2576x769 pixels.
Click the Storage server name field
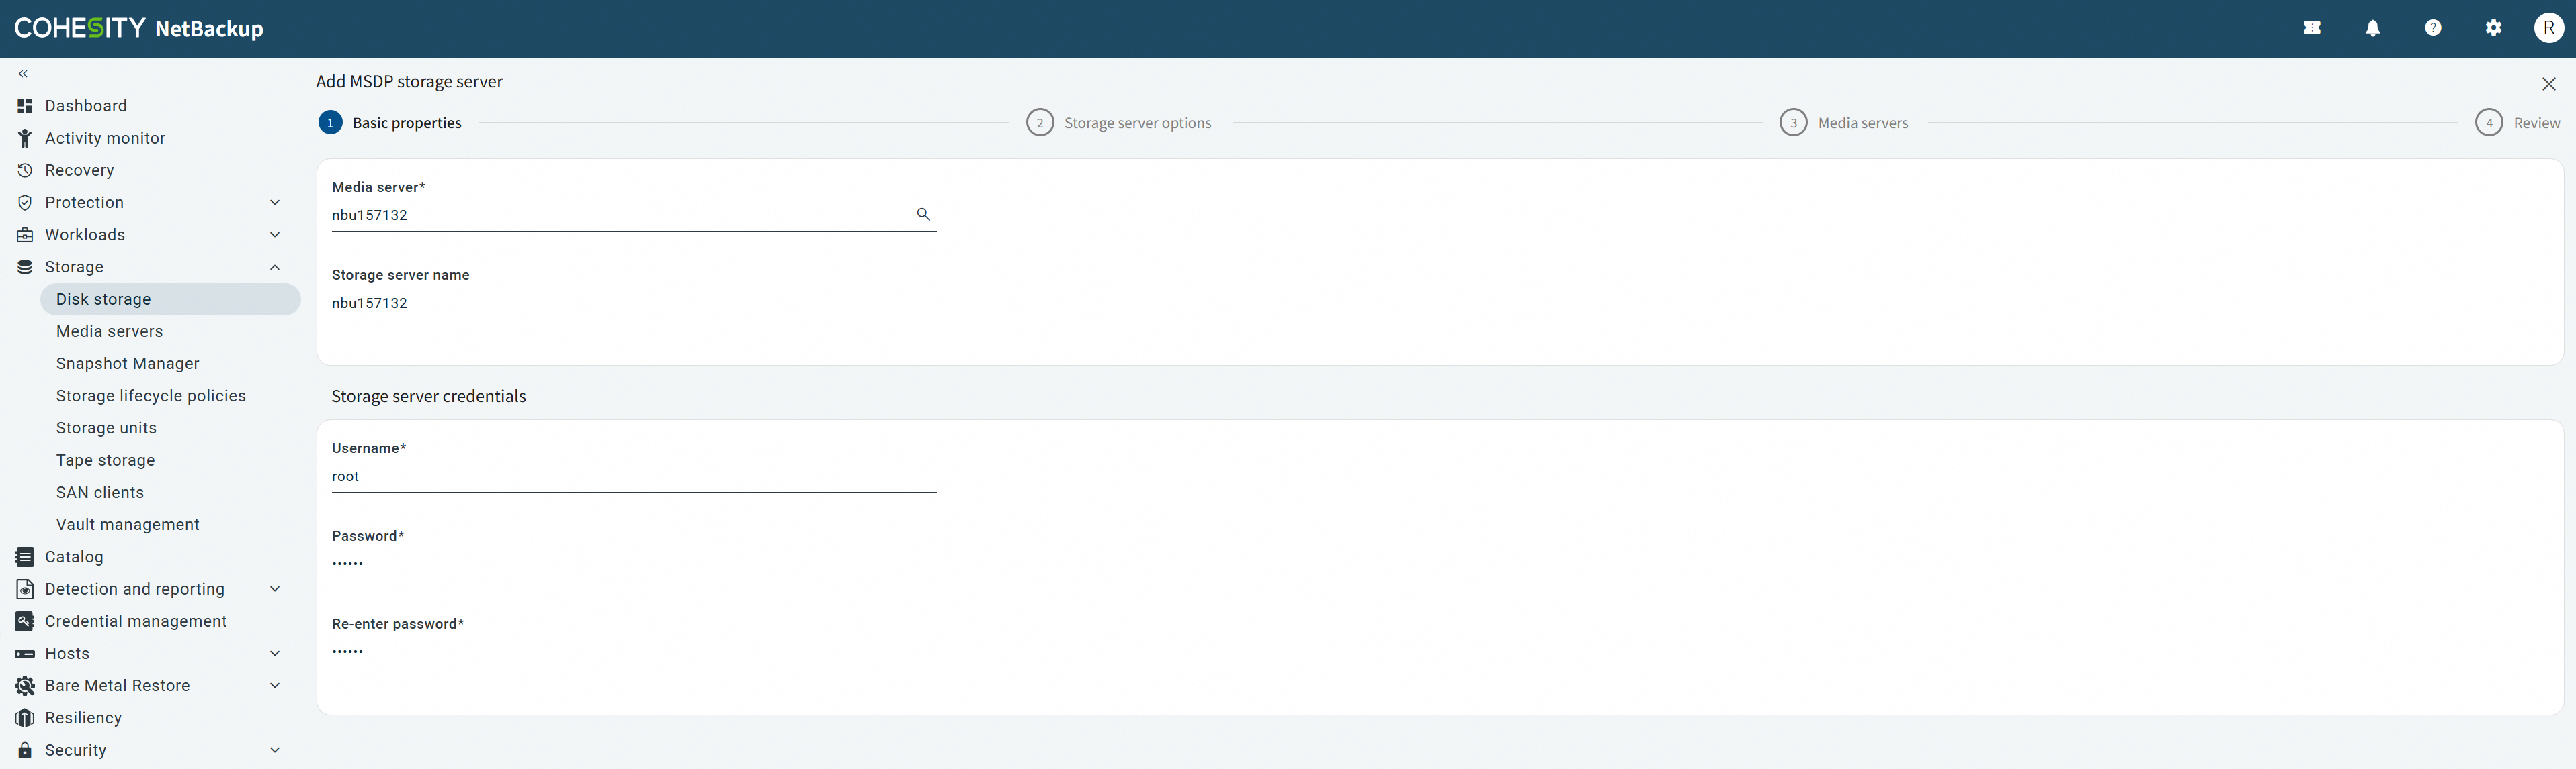[x=634, y=303]
